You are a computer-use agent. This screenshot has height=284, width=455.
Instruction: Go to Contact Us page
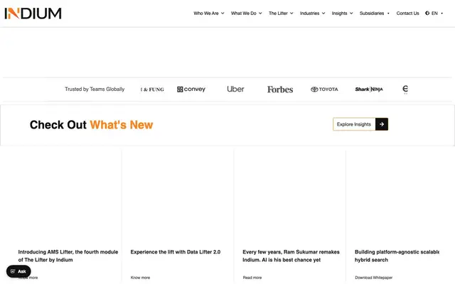(x=407, y=13)
